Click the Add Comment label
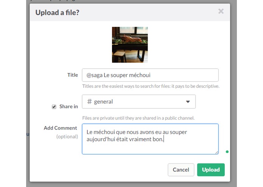Viewport: 263px width, 187px height. (61, 128)
